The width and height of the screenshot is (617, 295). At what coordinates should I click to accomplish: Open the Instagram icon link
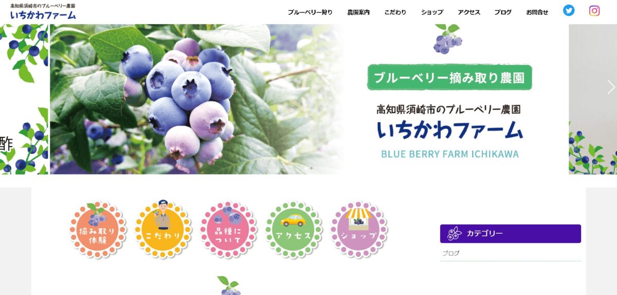pyautogui.click(x=594, y=10)
